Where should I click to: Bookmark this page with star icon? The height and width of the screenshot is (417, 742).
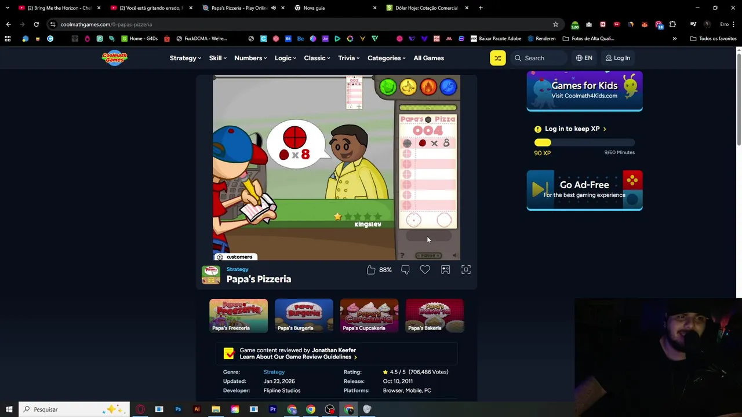pyautogui.click(x=555, y=24)
